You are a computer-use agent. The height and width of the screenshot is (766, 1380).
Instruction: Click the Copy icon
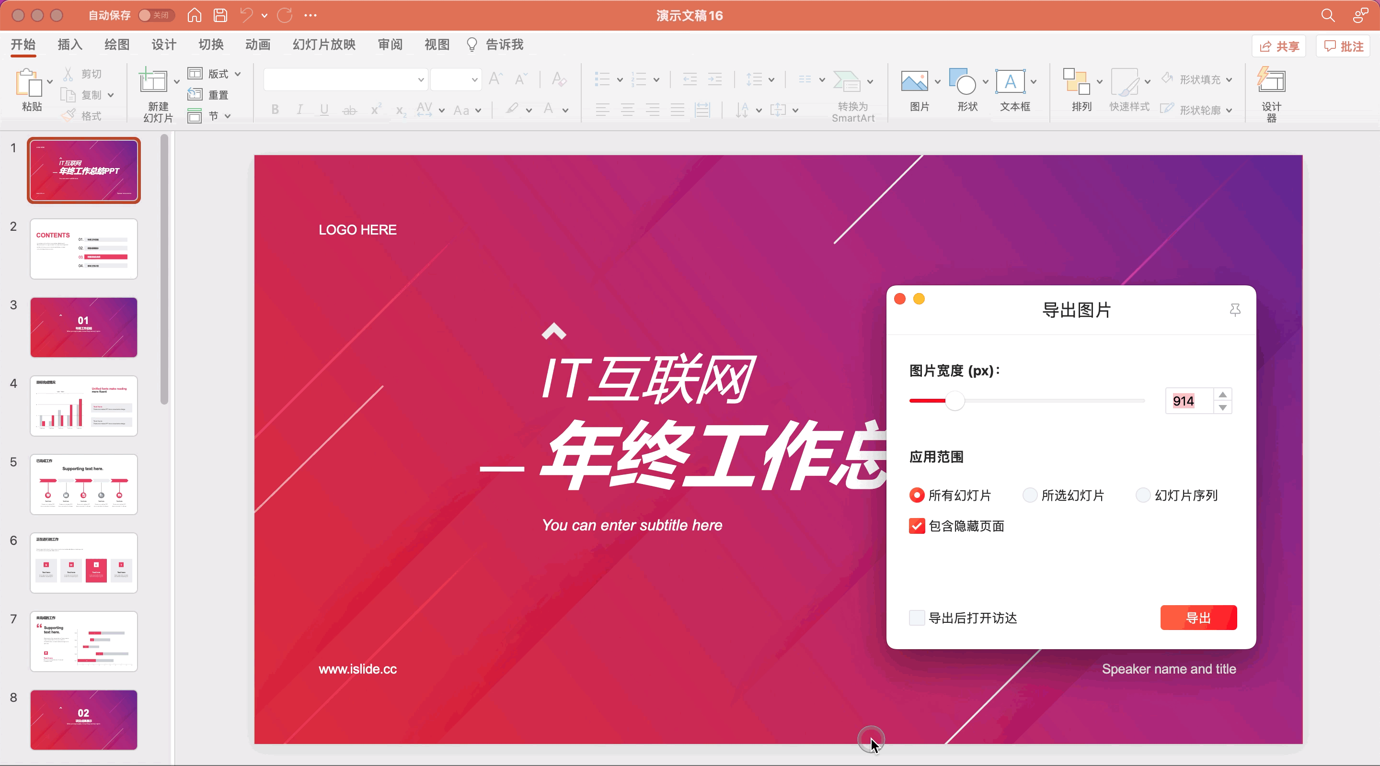click(x=68, y=95)
